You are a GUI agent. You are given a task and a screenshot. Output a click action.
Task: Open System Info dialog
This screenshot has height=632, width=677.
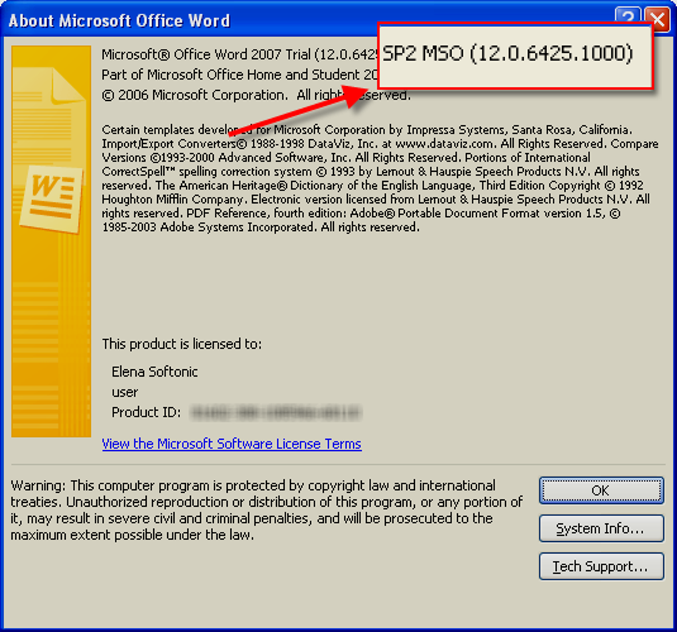click(601, 528)
